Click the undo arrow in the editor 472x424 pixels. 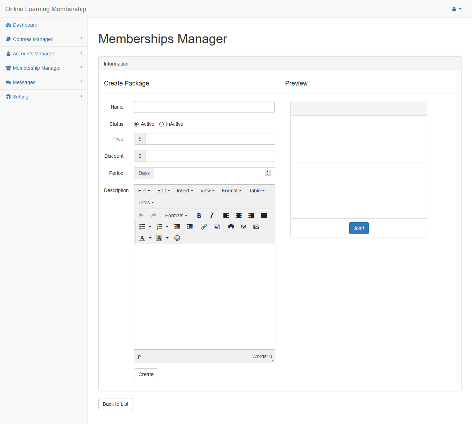[141, 216]
